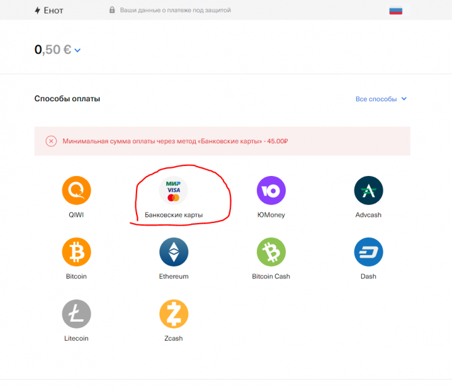Choose the Ethereum payment icon
Screen dimensions: 452x389
pyautogui.click(x=174, y=252)
